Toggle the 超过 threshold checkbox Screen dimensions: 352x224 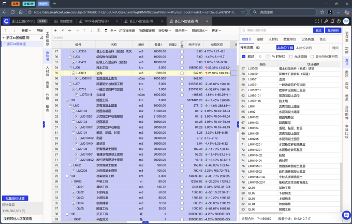244,56
